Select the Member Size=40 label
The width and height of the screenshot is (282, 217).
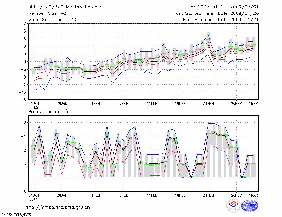(44, 13)
